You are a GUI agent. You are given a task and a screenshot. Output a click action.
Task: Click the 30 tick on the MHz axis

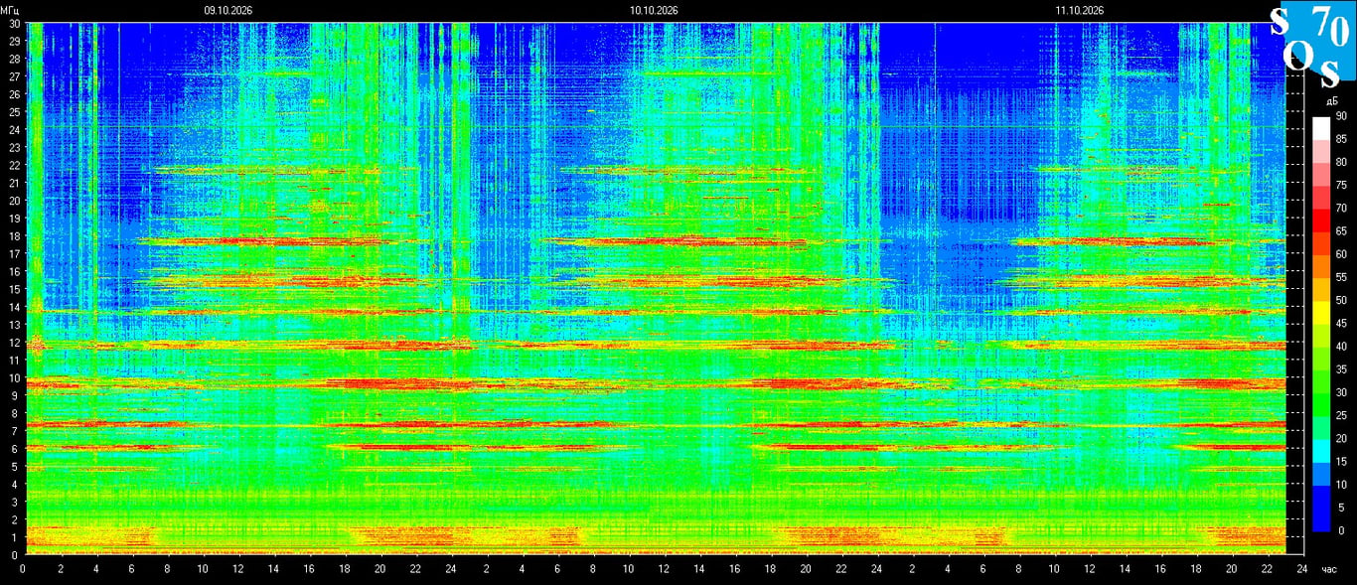tap(14, 23)
